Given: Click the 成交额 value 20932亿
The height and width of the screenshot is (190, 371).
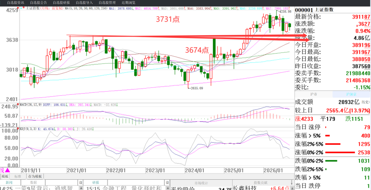Looking at the screenshot, I should [349, 102].
